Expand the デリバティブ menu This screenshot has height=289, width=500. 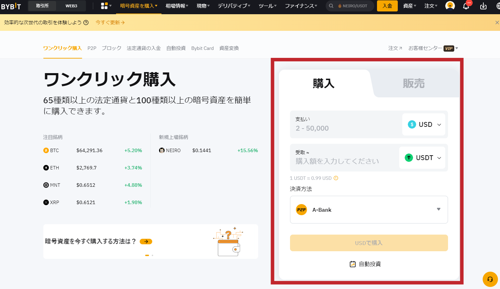point(234,6)
